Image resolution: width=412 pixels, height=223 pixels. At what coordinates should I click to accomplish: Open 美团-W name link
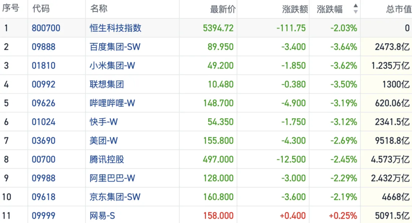coord(103,141)
